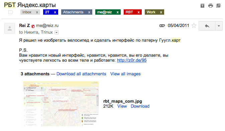Click the email address me@reiz.ru
Viewport: 225px width, 131px height.
(x=47, y=26)
